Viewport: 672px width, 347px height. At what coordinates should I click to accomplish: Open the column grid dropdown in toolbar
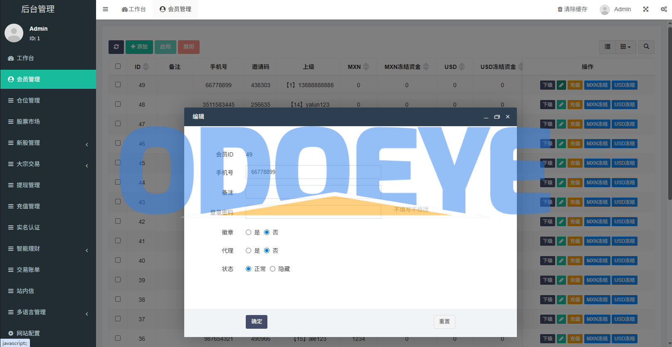click(x=625, y=47)
